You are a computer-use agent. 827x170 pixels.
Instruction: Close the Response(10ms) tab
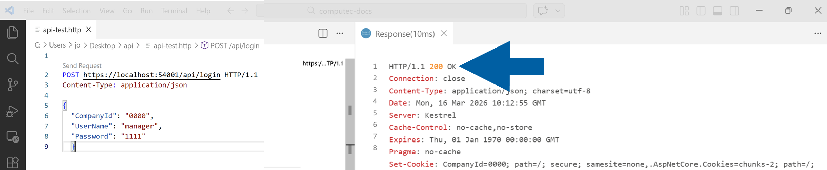pyautogui.click(x=444, y=33)
